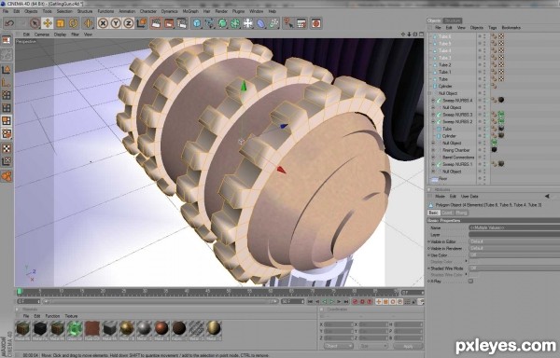The width and height of the screenshot is (560, 358).
Task: Open the particle emitter icon
Action: pos(273,23)
